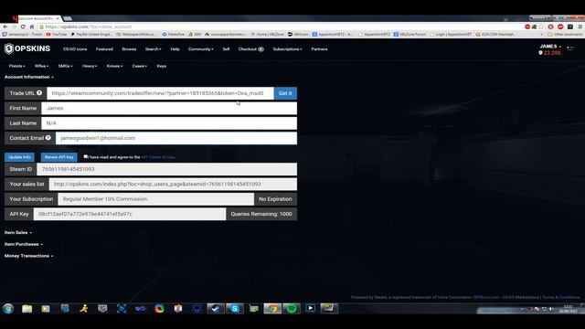This screenshot has height=329, width=585.
Task: Open the Subscriptions dropdown
Action: (287, 48)
